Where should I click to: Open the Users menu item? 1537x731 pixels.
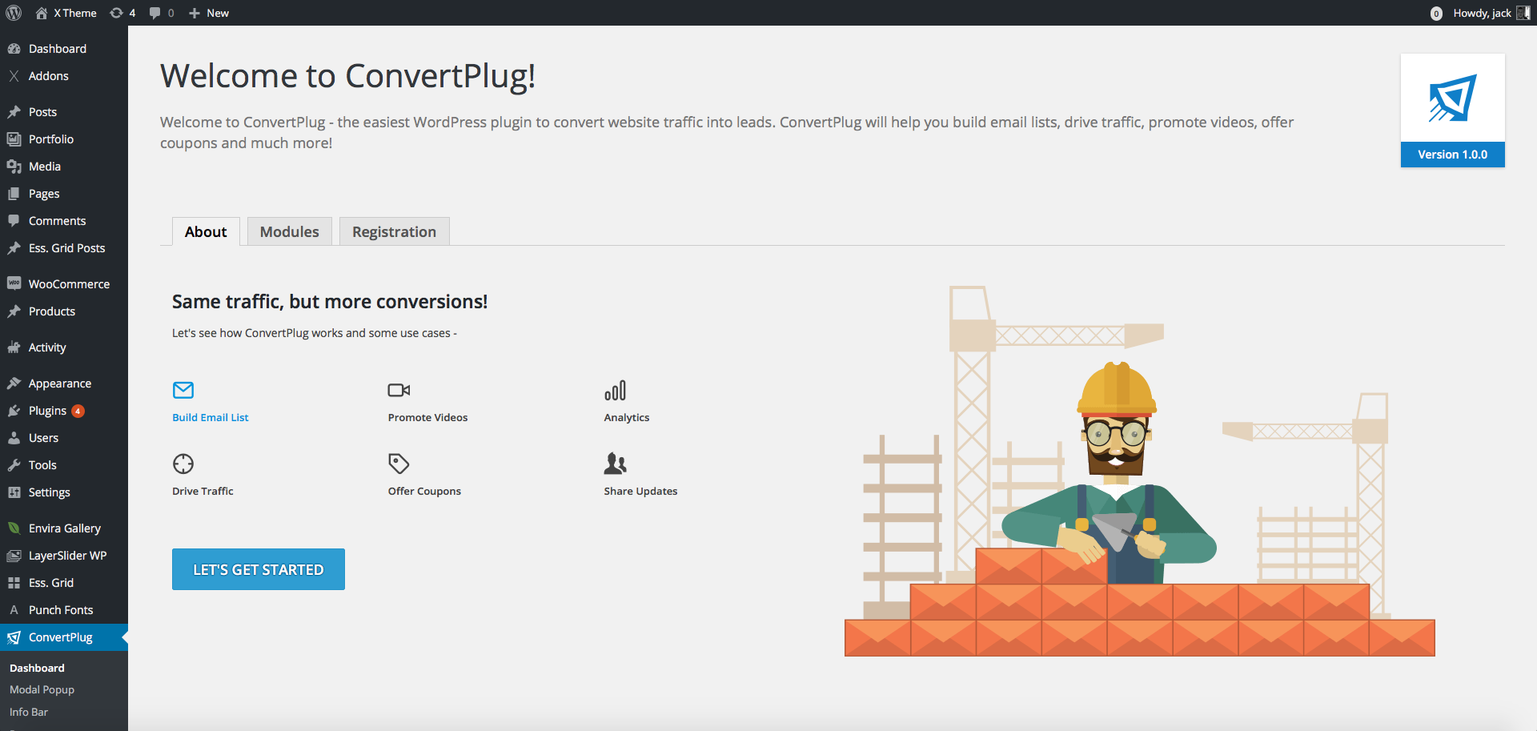(x=64, y=438)
